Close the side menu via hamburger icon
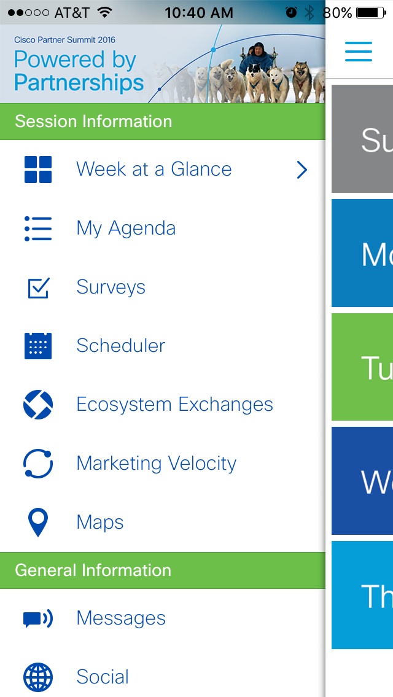 tap(359, 52)
